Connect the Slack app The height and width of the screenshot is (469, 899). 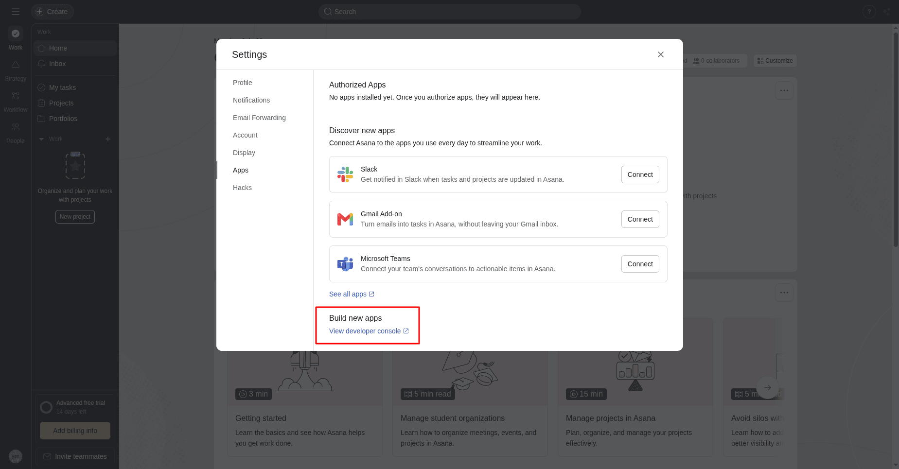[x=640, y=174]
